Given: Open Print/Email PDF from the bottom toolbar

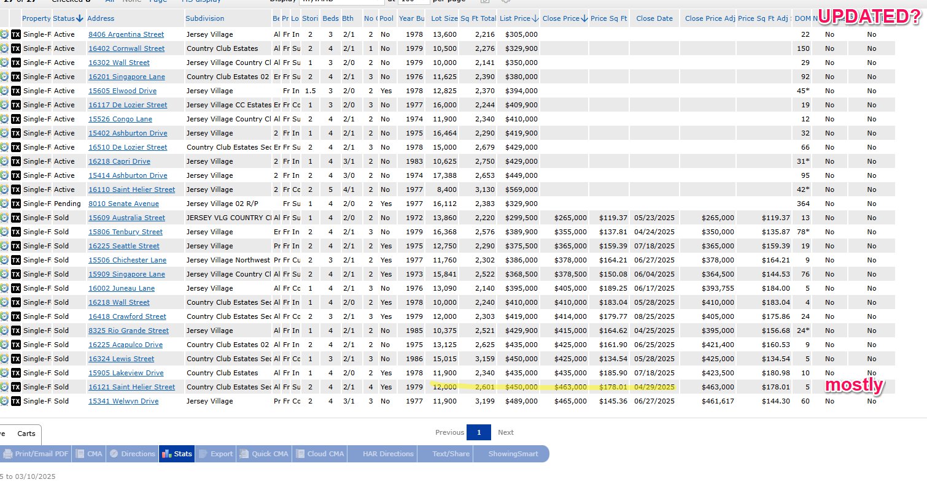Looking at the screenshot, I should pyautogui.click(x=36, y=454).
